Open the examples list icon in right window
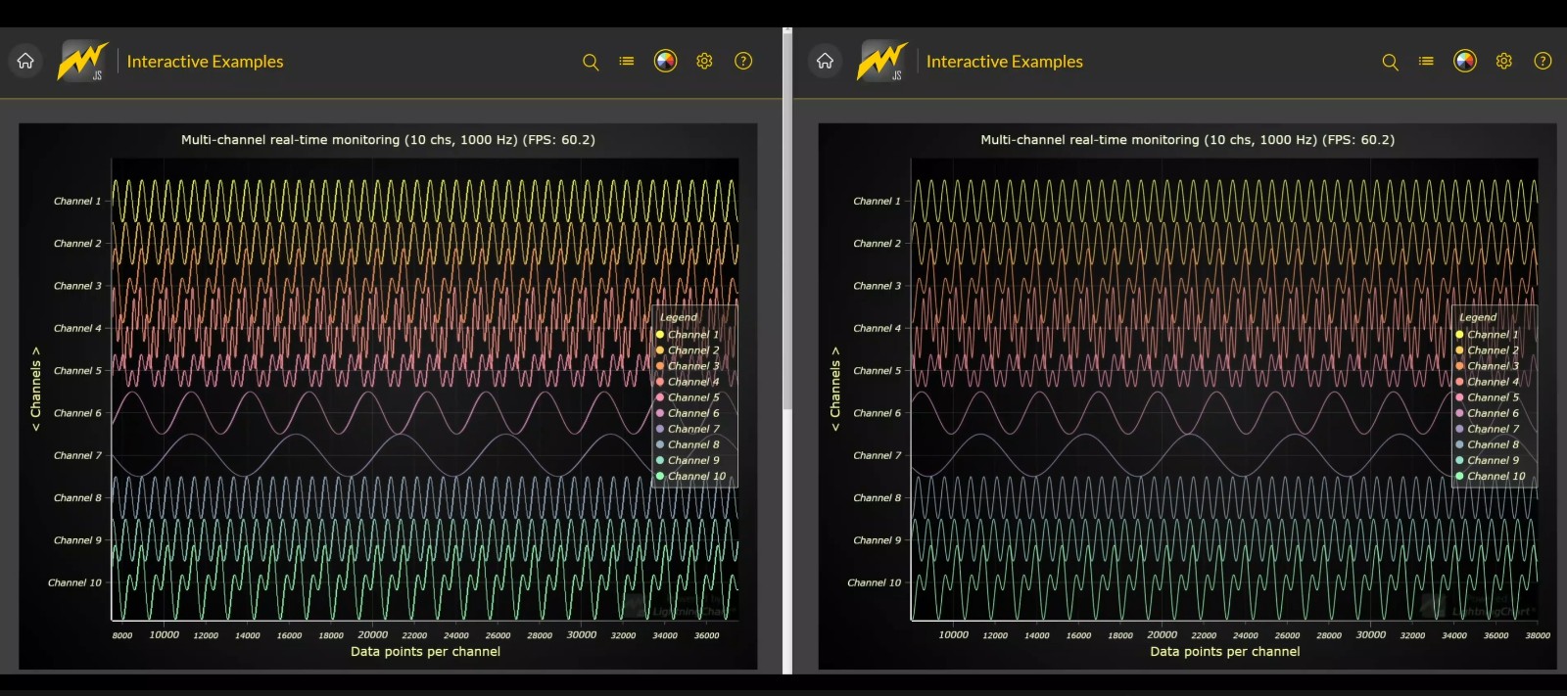The width and height of the screenshot is (1567, 696). [x=1426, y=61]
